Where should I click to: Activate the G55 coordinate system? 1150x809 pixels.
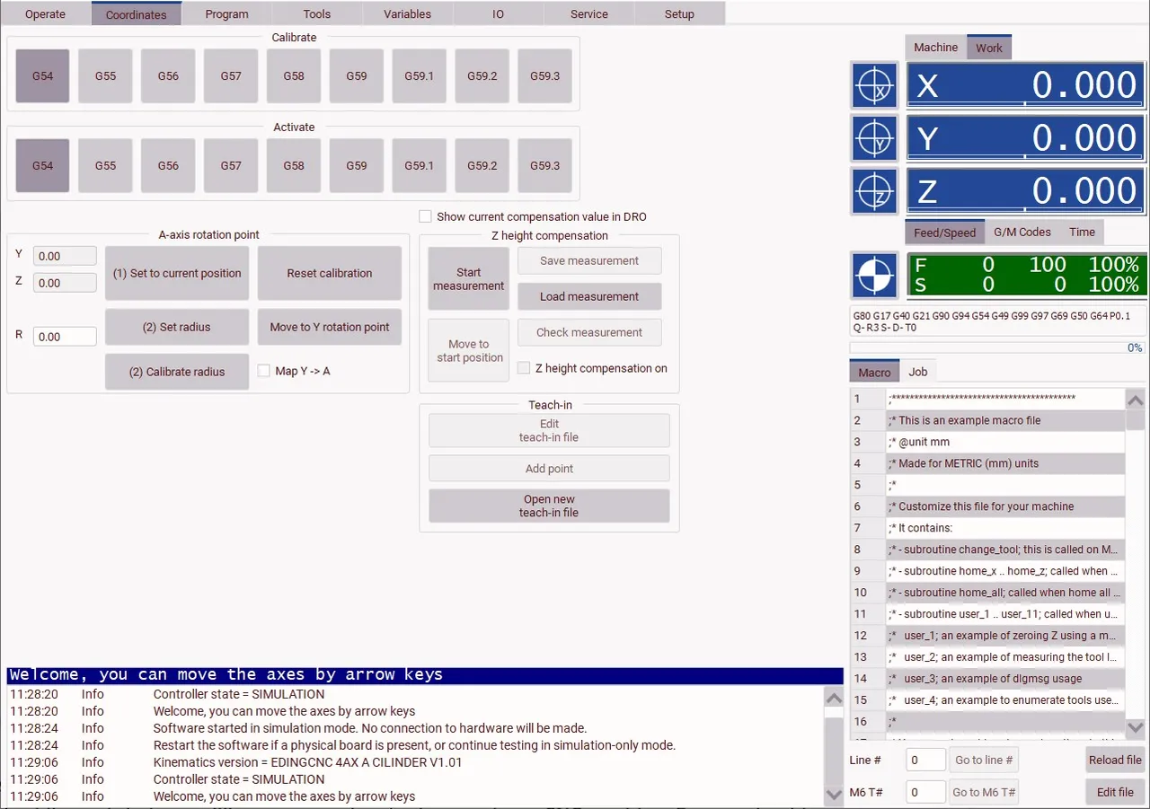[x=104, y=165]
